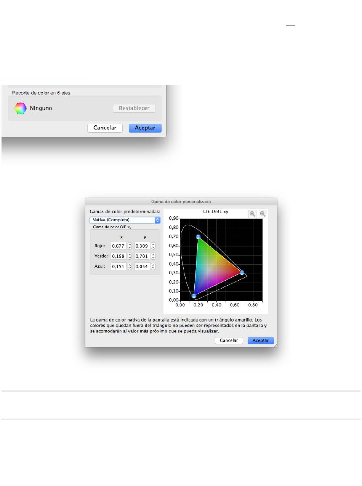Click the Gama de color personalizada title bar
The width and height of the screenshot is (362, 486).
point(181,201)
